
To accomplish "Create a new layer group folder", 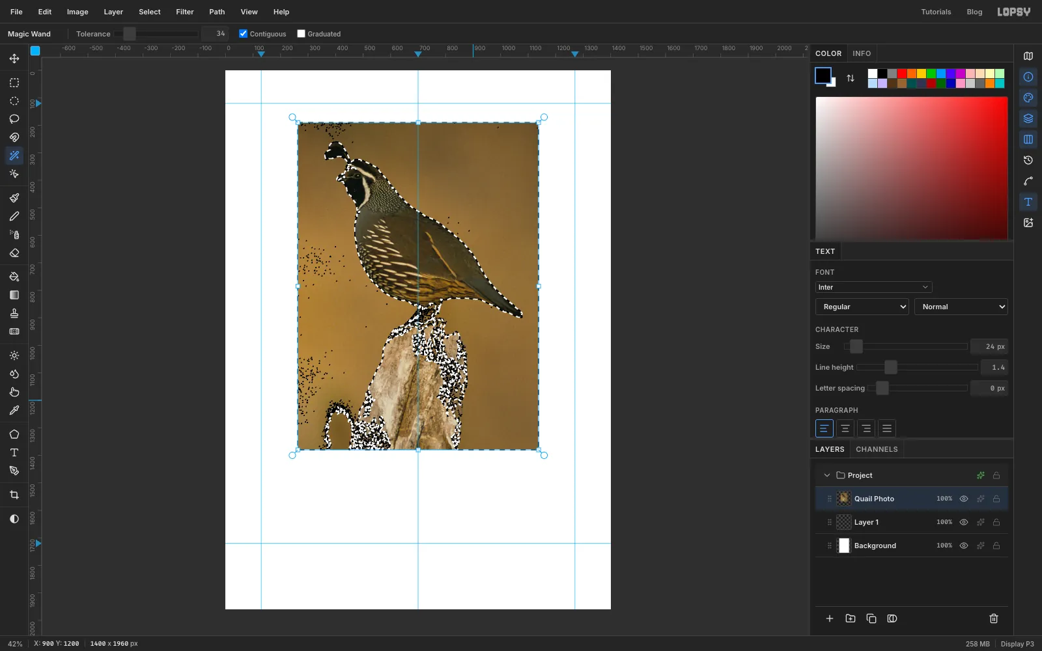I will (851, 618).
